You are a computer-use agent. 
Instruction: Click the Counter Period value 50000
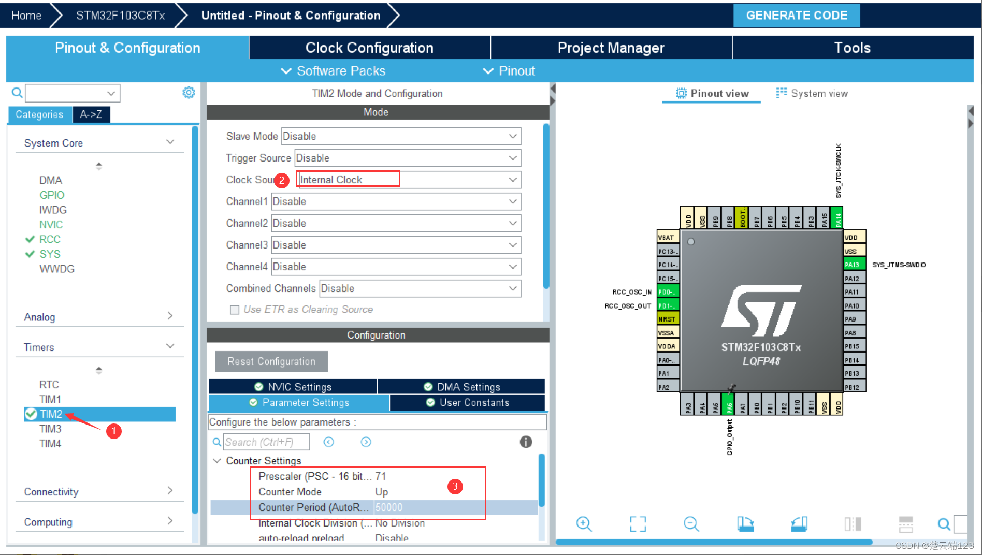coord(389,507)
